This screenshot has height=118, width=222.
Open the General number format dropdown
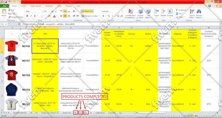pos(122,11)
